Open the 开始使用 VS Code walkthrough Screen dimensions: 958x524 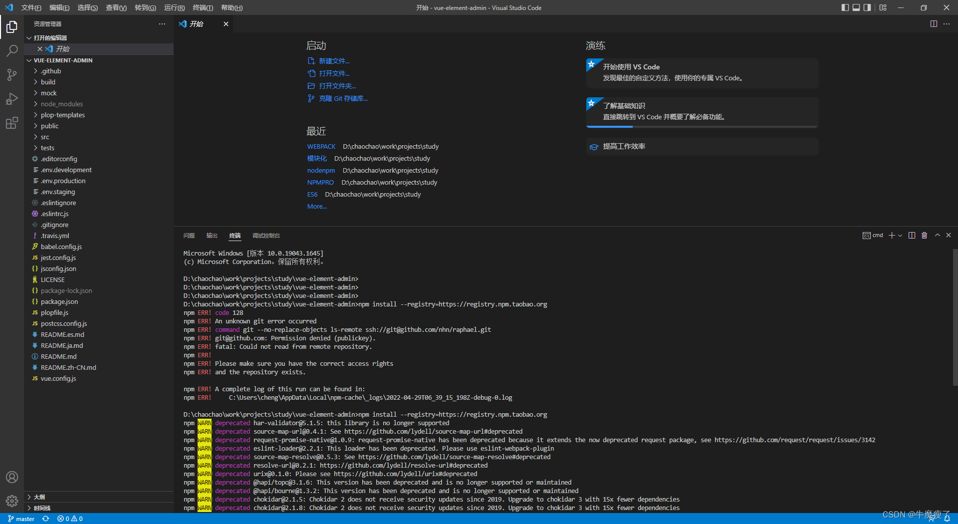[702, 73]
